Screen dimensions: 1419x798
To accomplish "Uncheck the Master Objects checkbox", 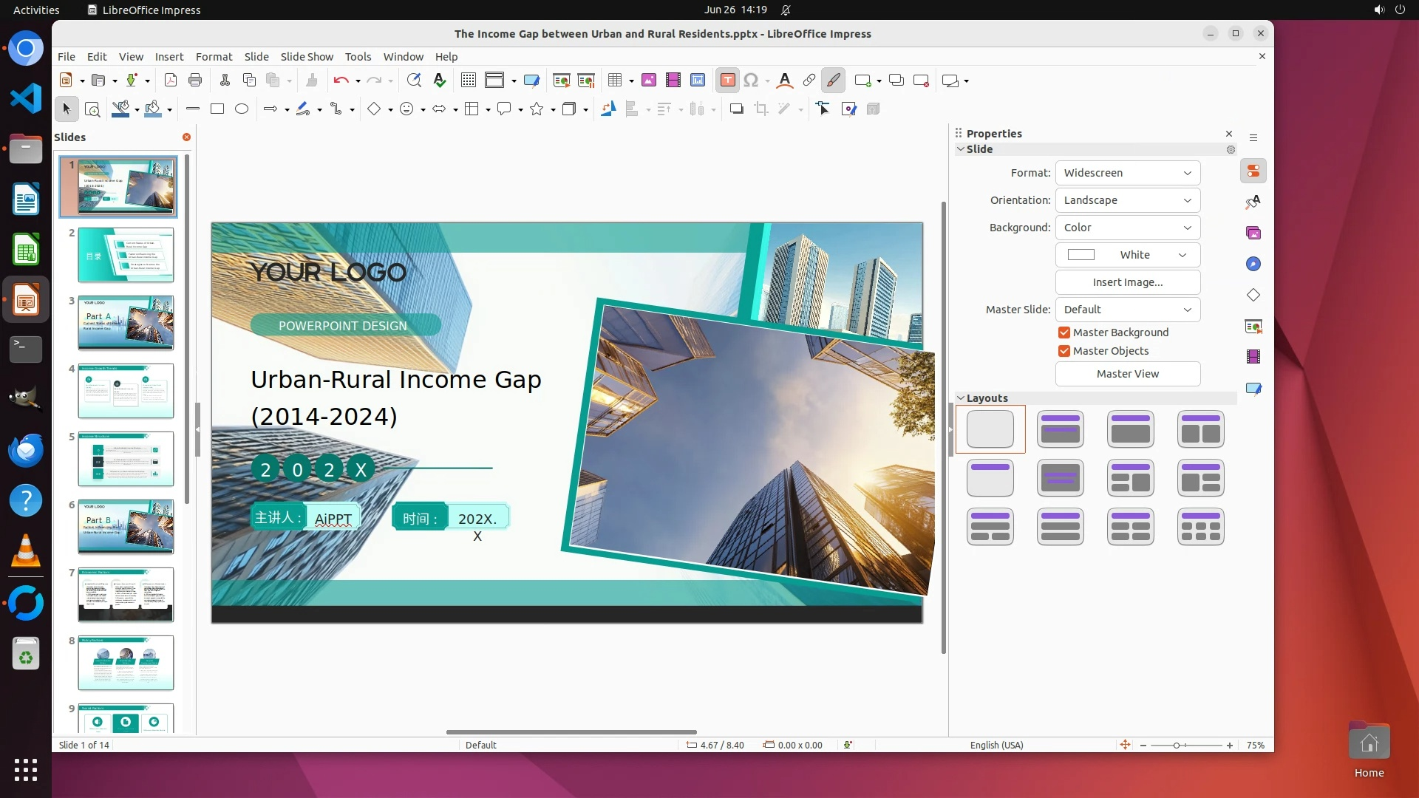I will [x=1064, y=351].
